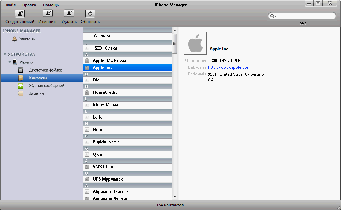Click the Edit contact toolbar icon

click(47, 13)
